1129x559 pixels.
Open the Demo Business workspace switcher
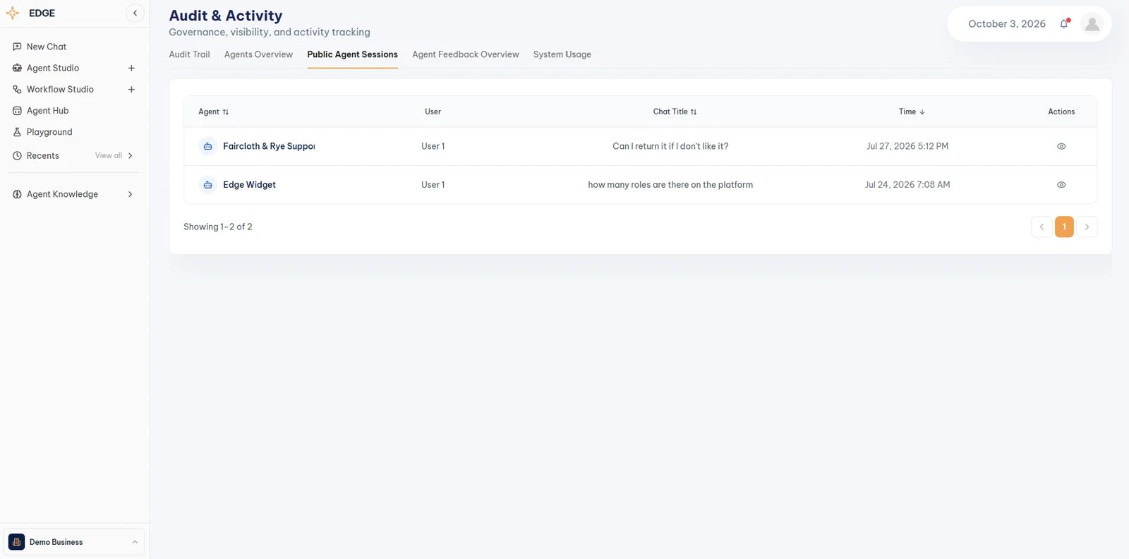point(73,542)
